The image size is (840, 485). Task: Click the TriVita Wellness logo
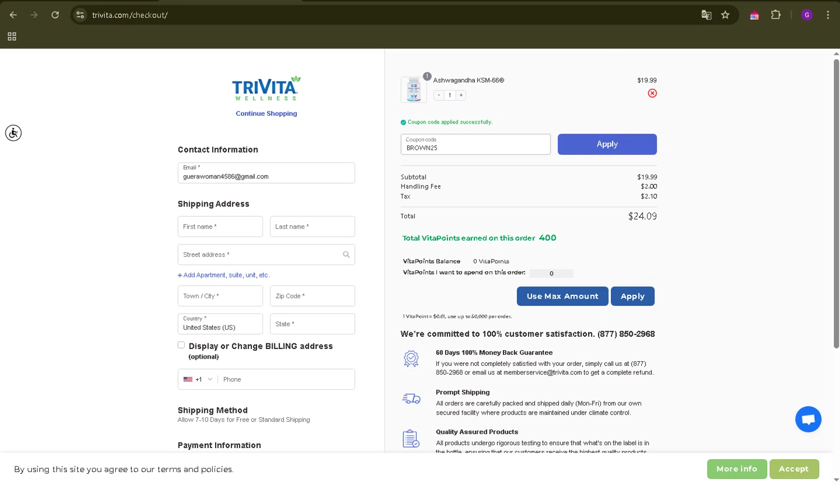267,88
